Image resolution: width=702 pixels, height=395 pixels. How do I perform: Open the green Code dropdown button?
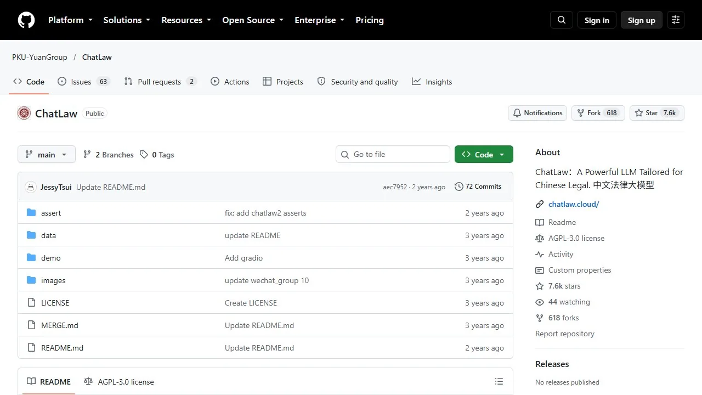(484, 155)
